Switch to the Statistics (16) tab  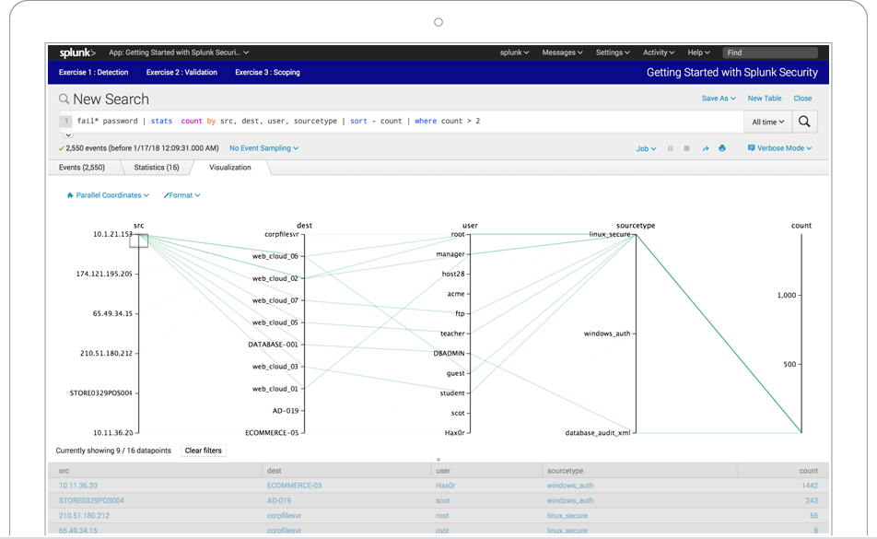157,167
